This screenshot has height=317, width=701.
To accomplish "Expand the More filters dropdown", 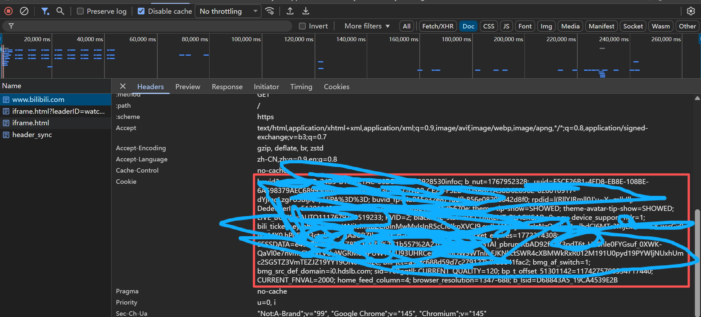I will click(367, 26).
